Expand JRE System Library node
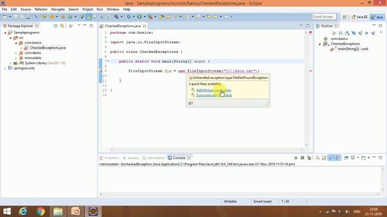387x217 pixels. (11, 63)
